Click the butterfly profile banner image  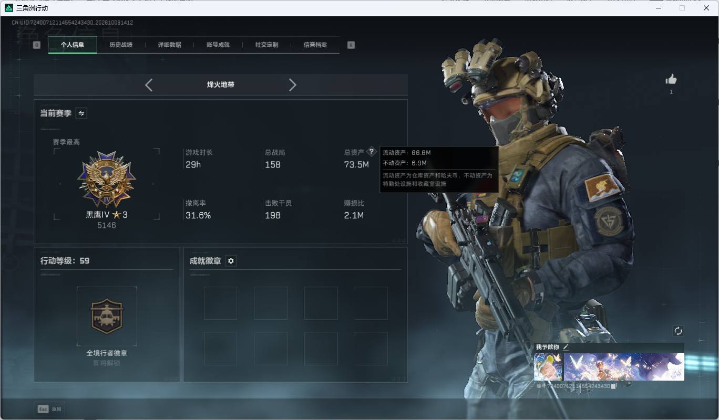(624, 366)
